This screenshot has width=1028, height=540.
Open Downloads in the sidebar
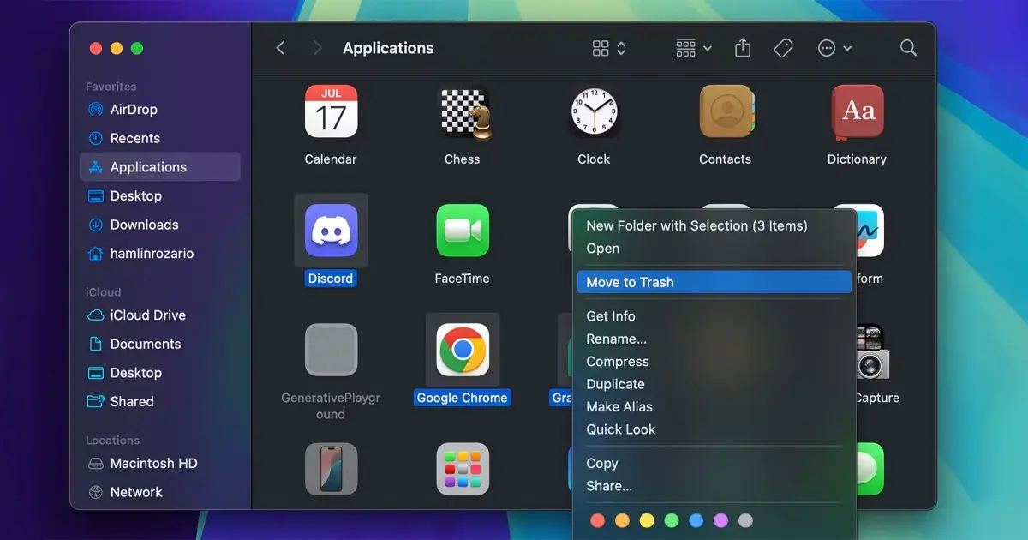click(x=160, y=225)
